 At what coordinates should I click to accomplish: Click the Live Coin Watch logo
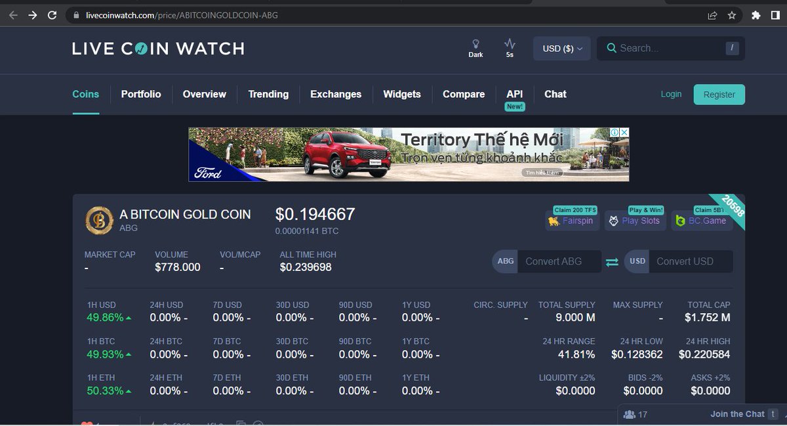point(158,49)
